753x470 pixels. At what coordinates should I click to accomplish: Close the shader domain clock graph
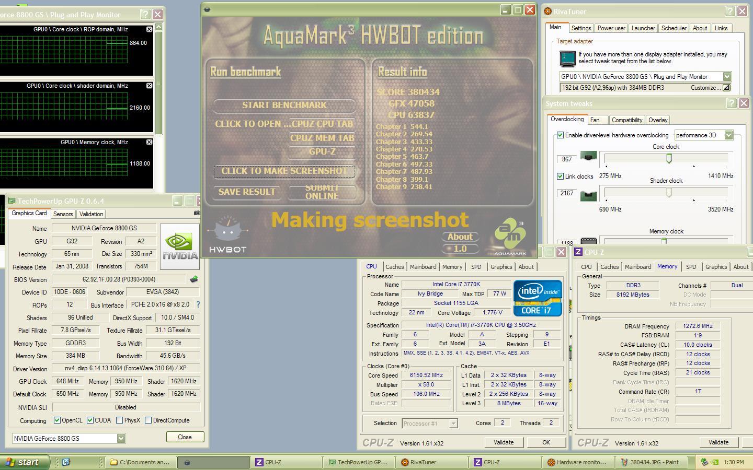click(149, 86)
